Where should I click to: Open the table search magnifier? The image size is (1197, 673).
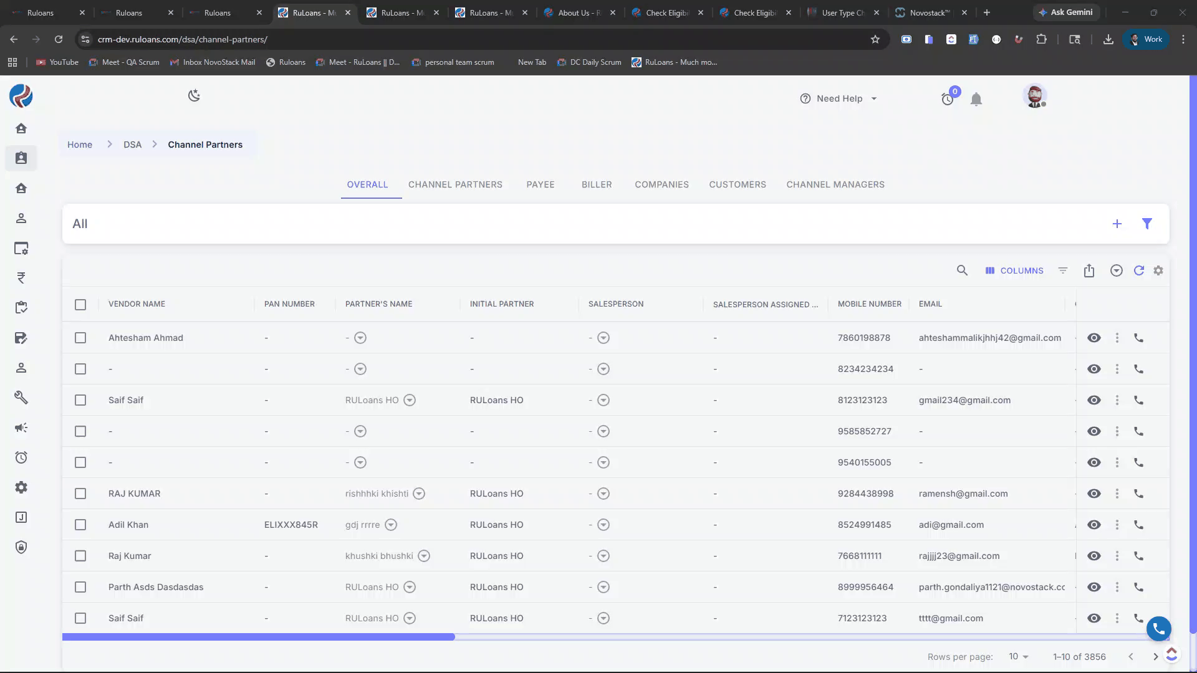pyautogui.click(x=962, y=270)
